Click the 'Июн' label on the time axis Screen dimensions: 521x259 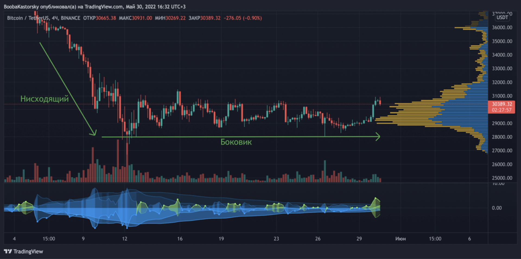401,239
